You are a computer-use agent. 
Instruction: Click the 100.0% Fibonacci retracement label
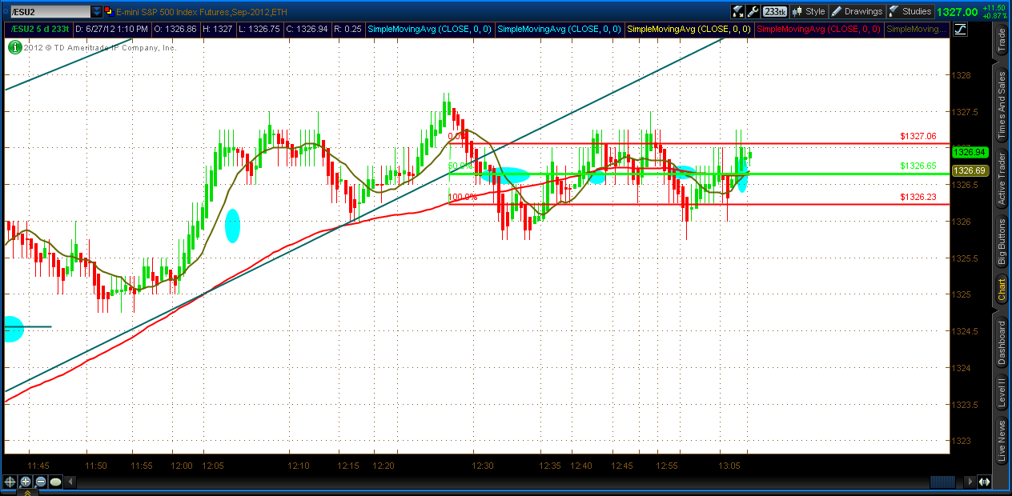(x=463, y=197)
